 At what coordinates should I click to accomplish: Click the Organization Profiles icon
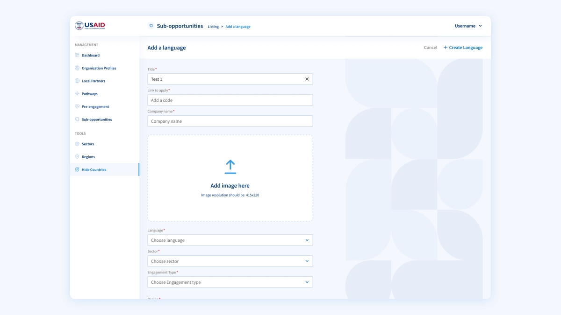point(77,68)
